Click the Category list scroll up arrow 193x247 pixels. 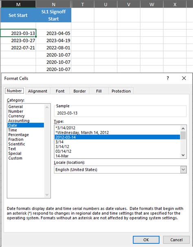coord(47,108)
